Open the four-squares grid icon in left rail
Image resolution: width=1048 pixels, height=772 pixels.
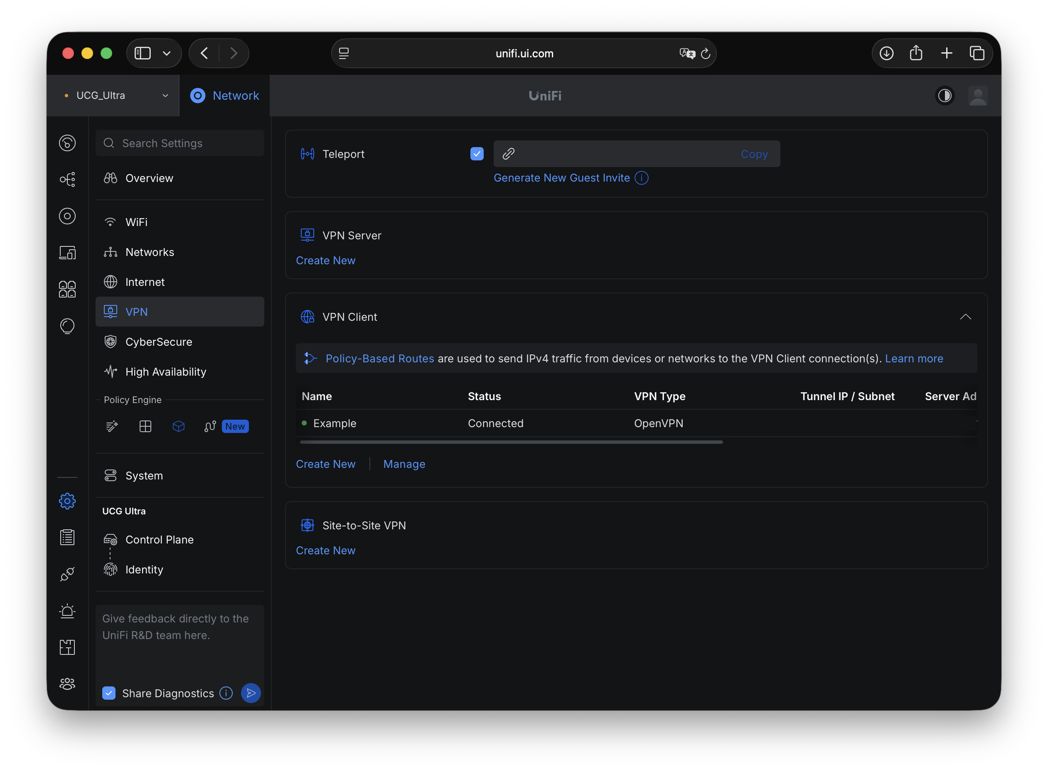click(67, 289)
